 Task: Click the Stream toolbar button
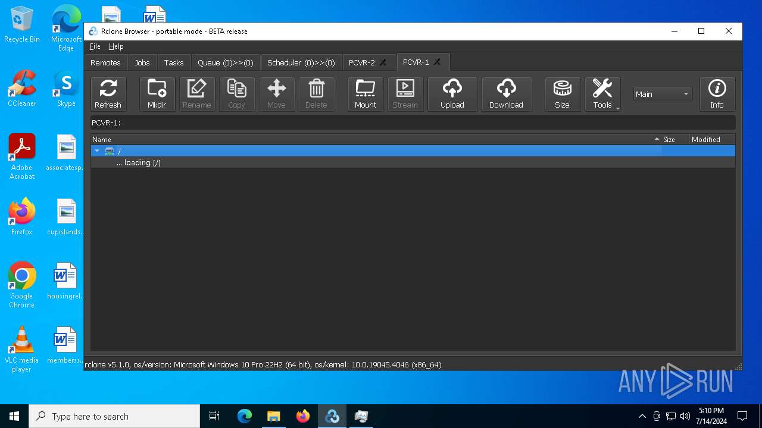tap(405, 94)
